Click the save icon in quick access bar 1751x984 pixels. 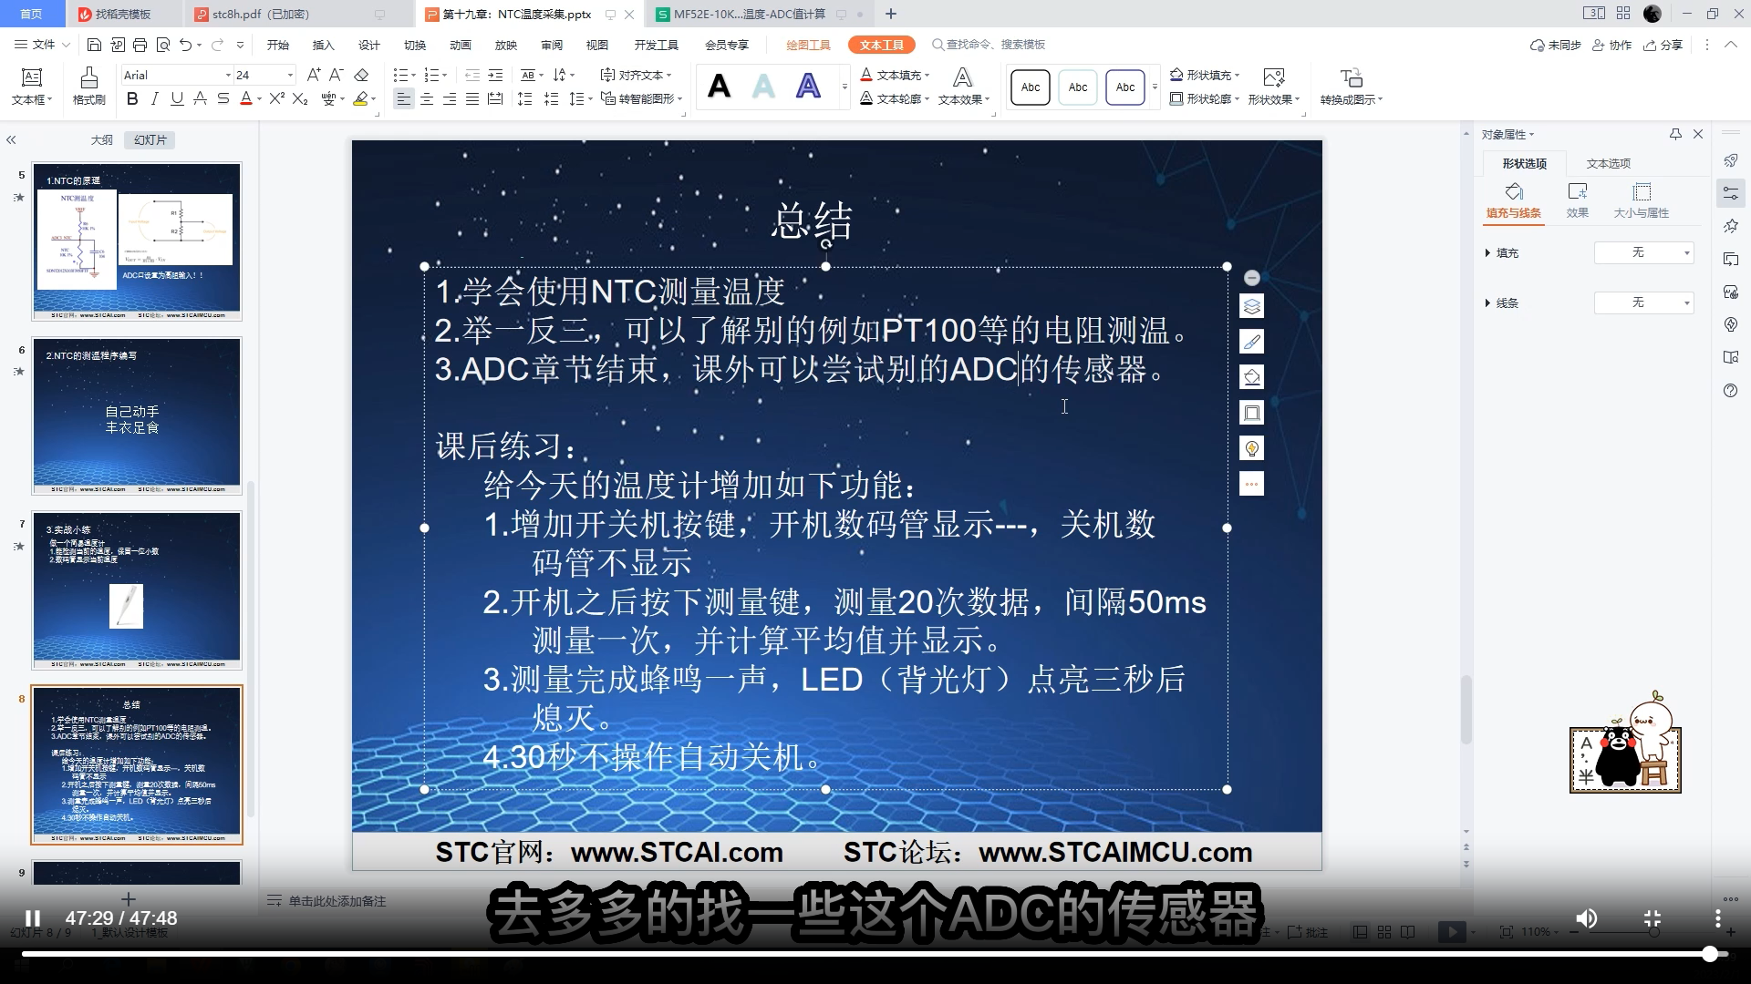(x=94, y=45)
